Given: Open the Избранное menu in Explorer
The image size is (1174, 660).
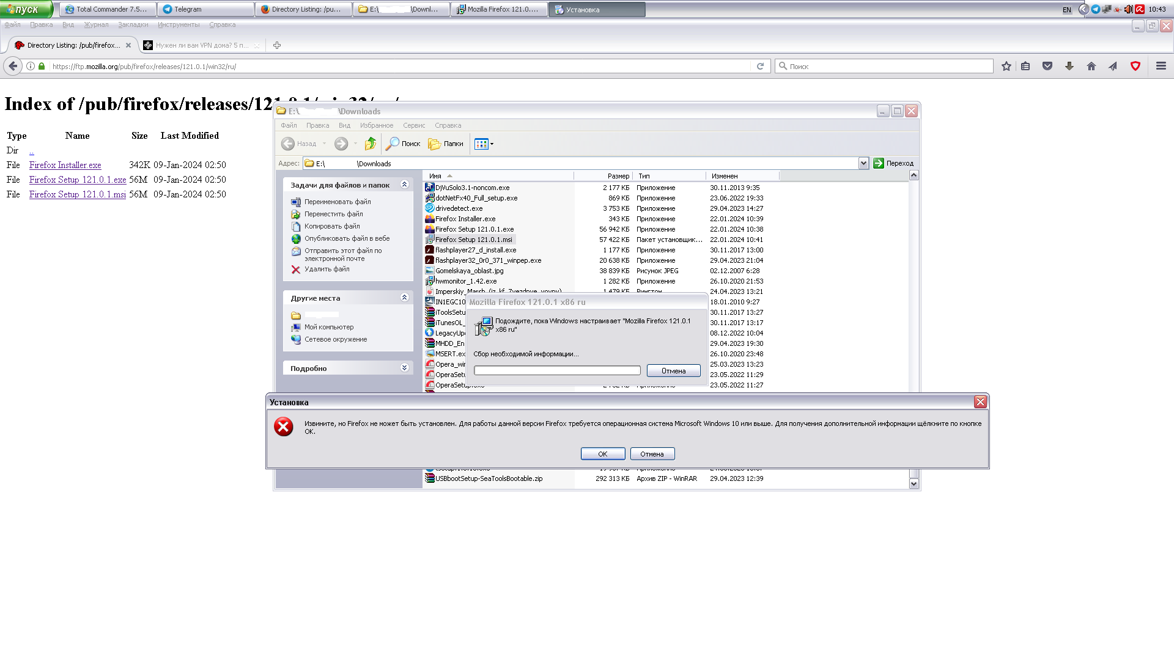Looking at the screenshot, I should point(376,125).
